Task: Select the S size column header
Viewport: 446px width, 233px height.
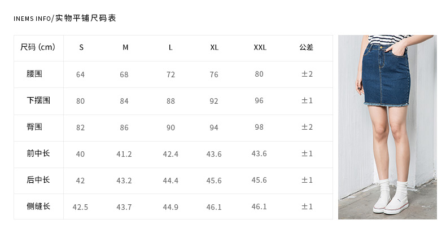Action: pyautogui.click(x=81, y=47)
